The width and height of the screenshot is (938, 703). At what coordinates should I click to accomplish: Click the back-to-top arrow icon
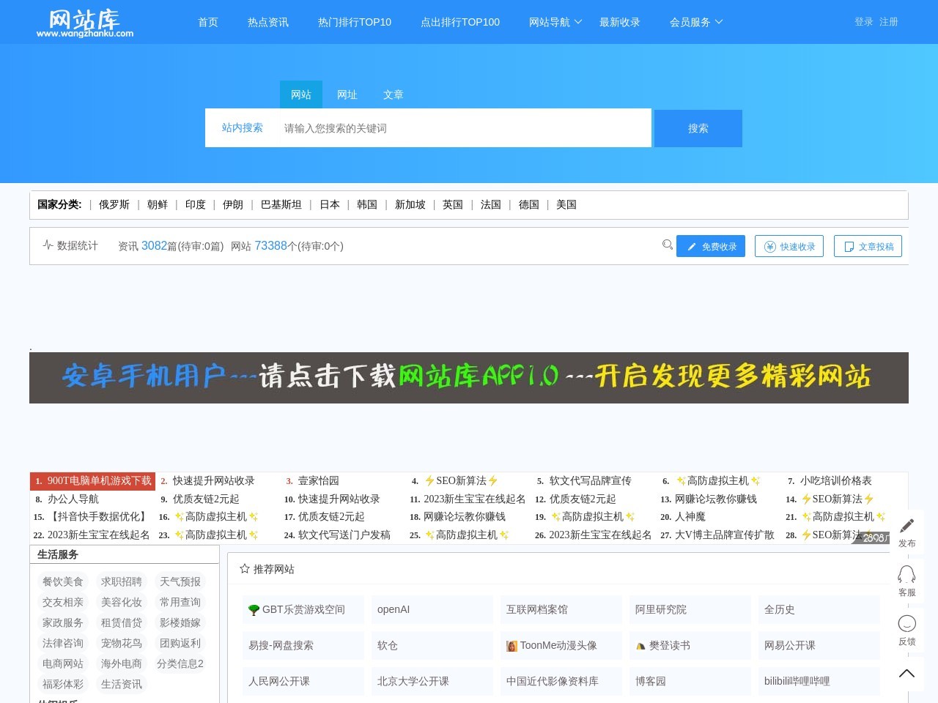(x=907, y=673)
